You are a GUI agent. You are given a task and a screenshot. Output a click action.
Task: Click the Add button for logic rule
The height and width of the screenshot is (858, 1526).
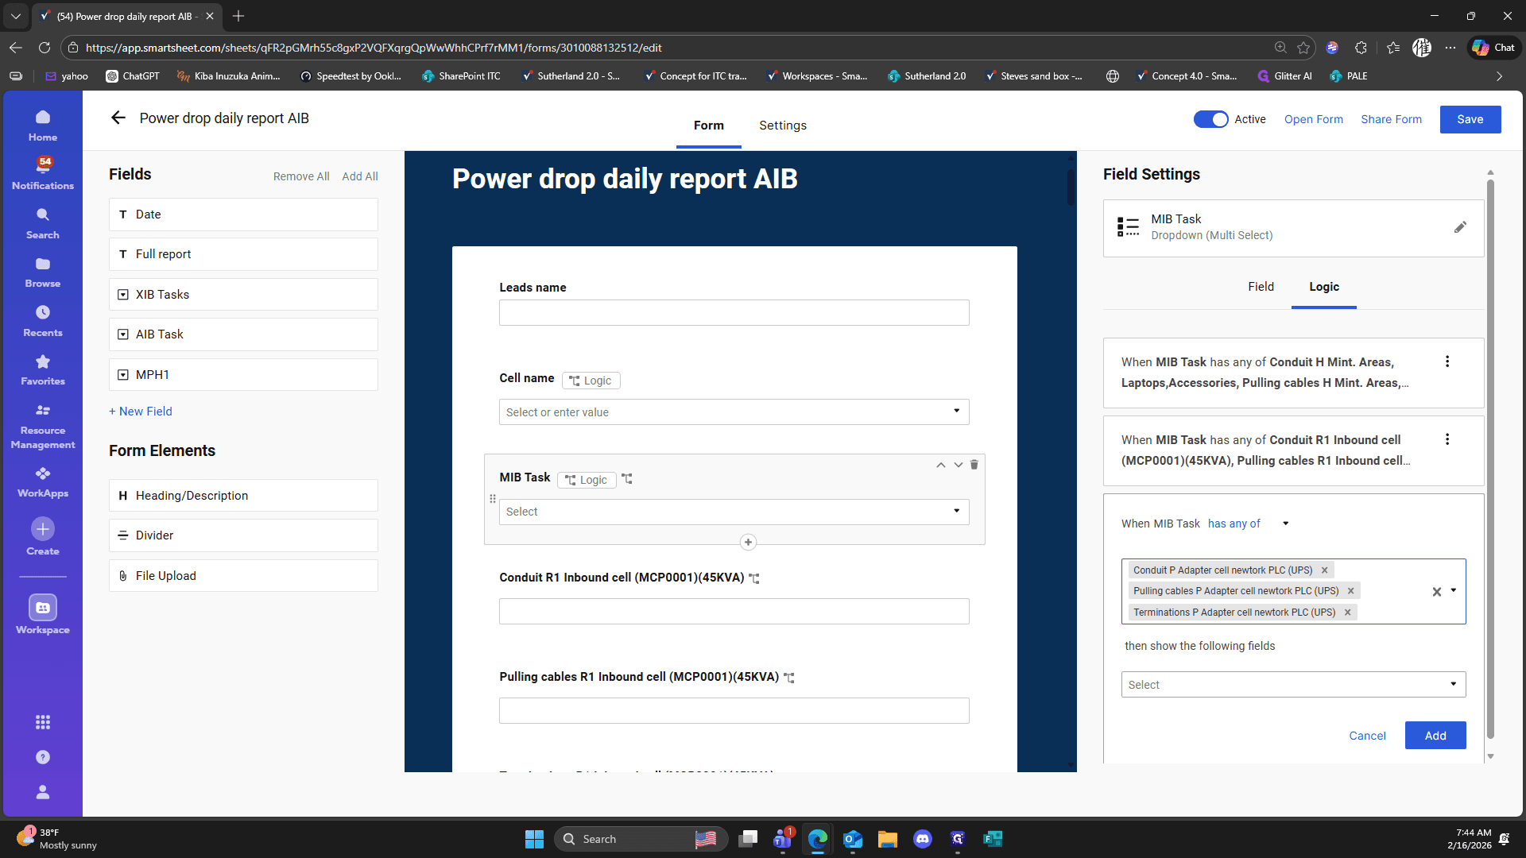click(1435, 736)
